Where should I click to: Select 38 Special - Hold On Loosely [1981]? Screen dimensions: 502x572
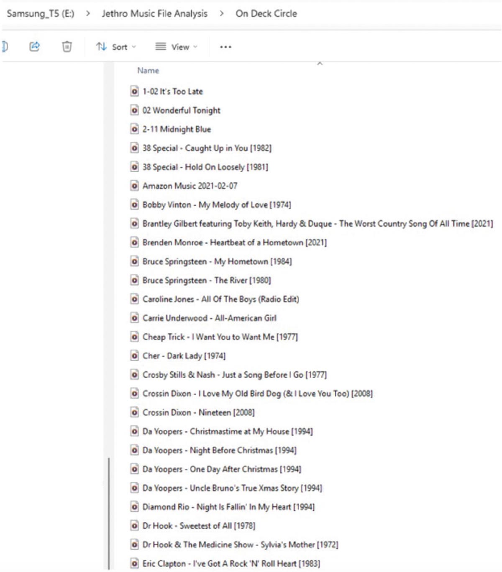(205, 167)
